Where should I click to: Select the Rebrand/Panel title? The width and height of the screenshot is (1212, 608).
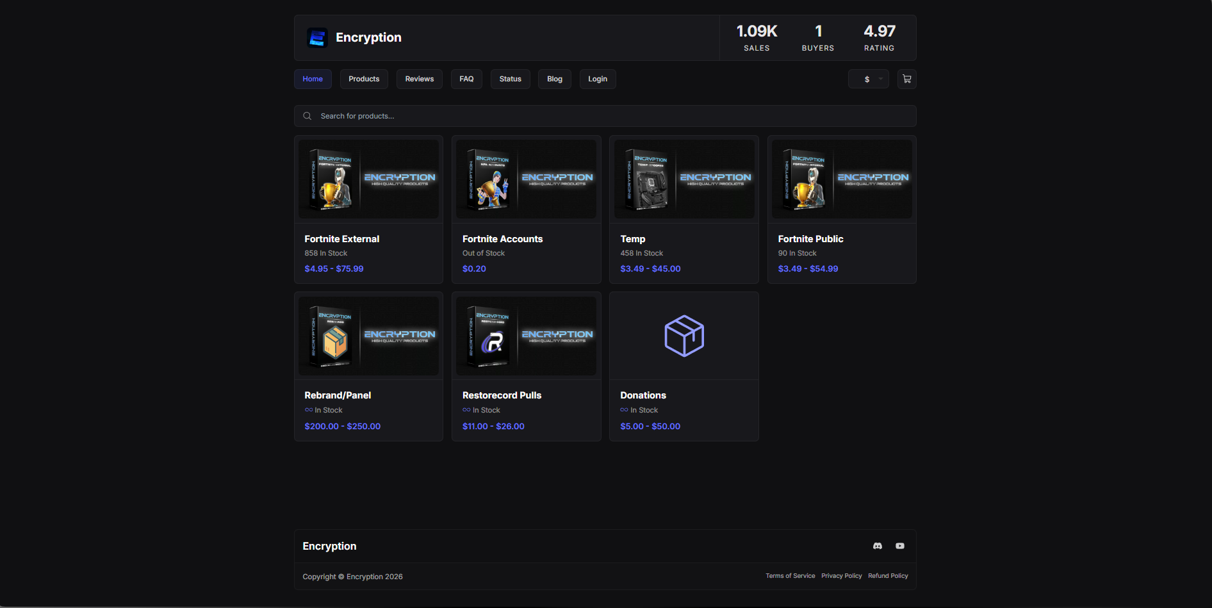[338, 395]
